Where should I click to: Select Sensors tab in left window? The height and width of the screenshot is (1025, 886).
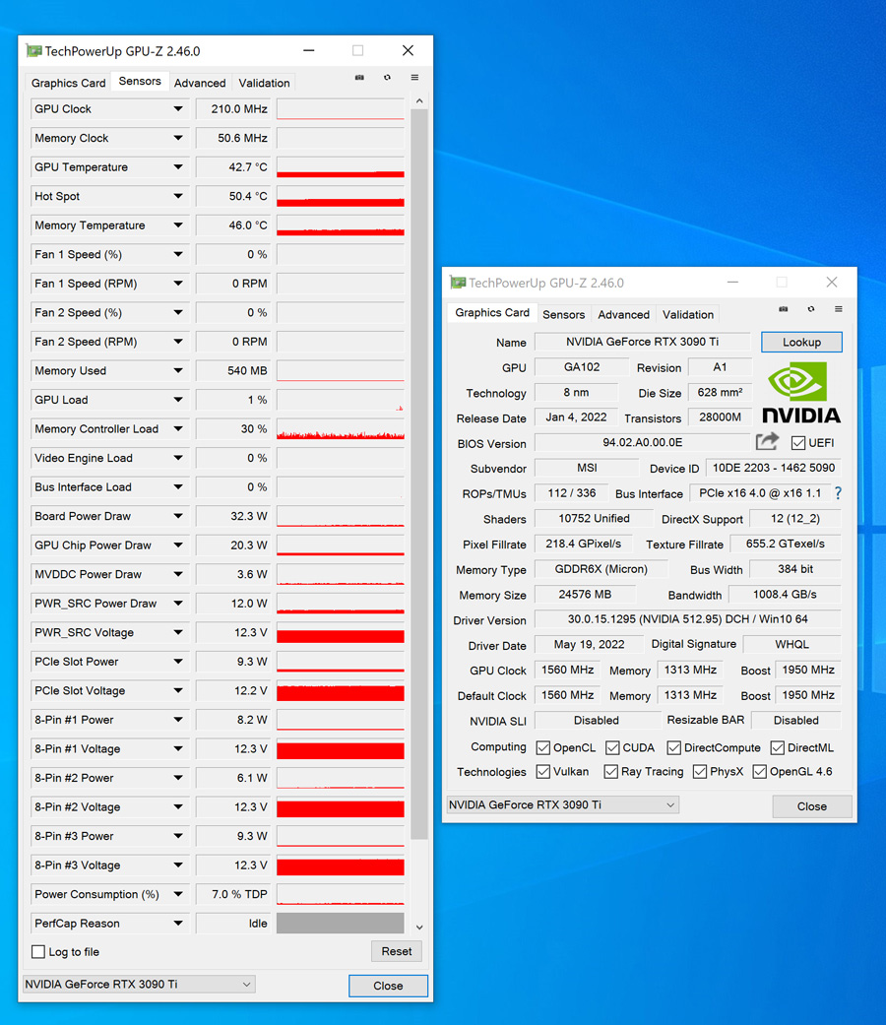tap(140, 81)
